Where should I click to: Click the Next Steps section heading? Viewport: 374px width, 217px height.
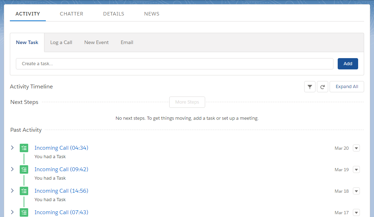coord(24,102)
